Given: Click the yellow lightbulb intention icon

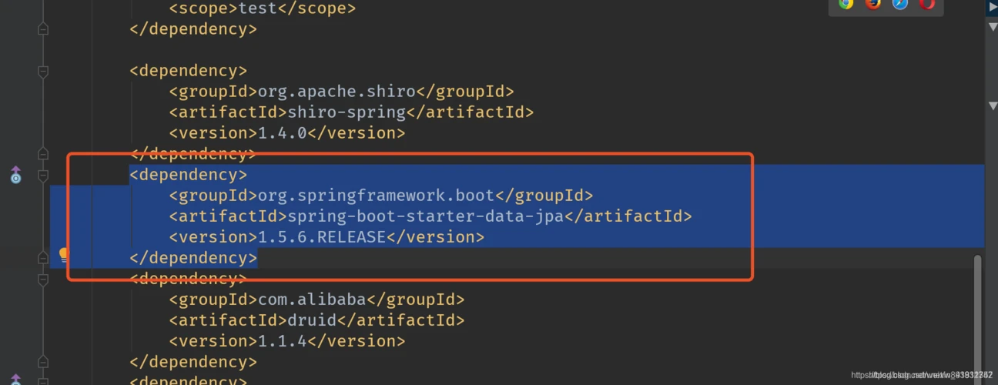Looking at the screenshot, I should pos(64,254).
